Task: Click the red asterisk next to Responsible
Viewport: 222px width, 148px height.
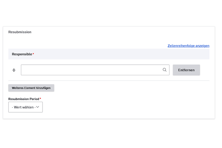Action: (x=33, y=54)
